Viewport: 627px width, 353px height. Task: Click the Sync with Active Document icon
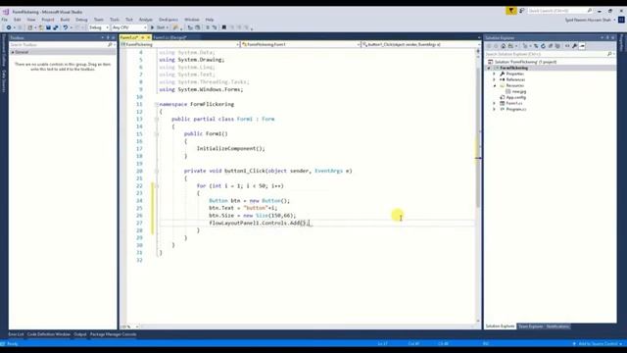coord(536,46)
